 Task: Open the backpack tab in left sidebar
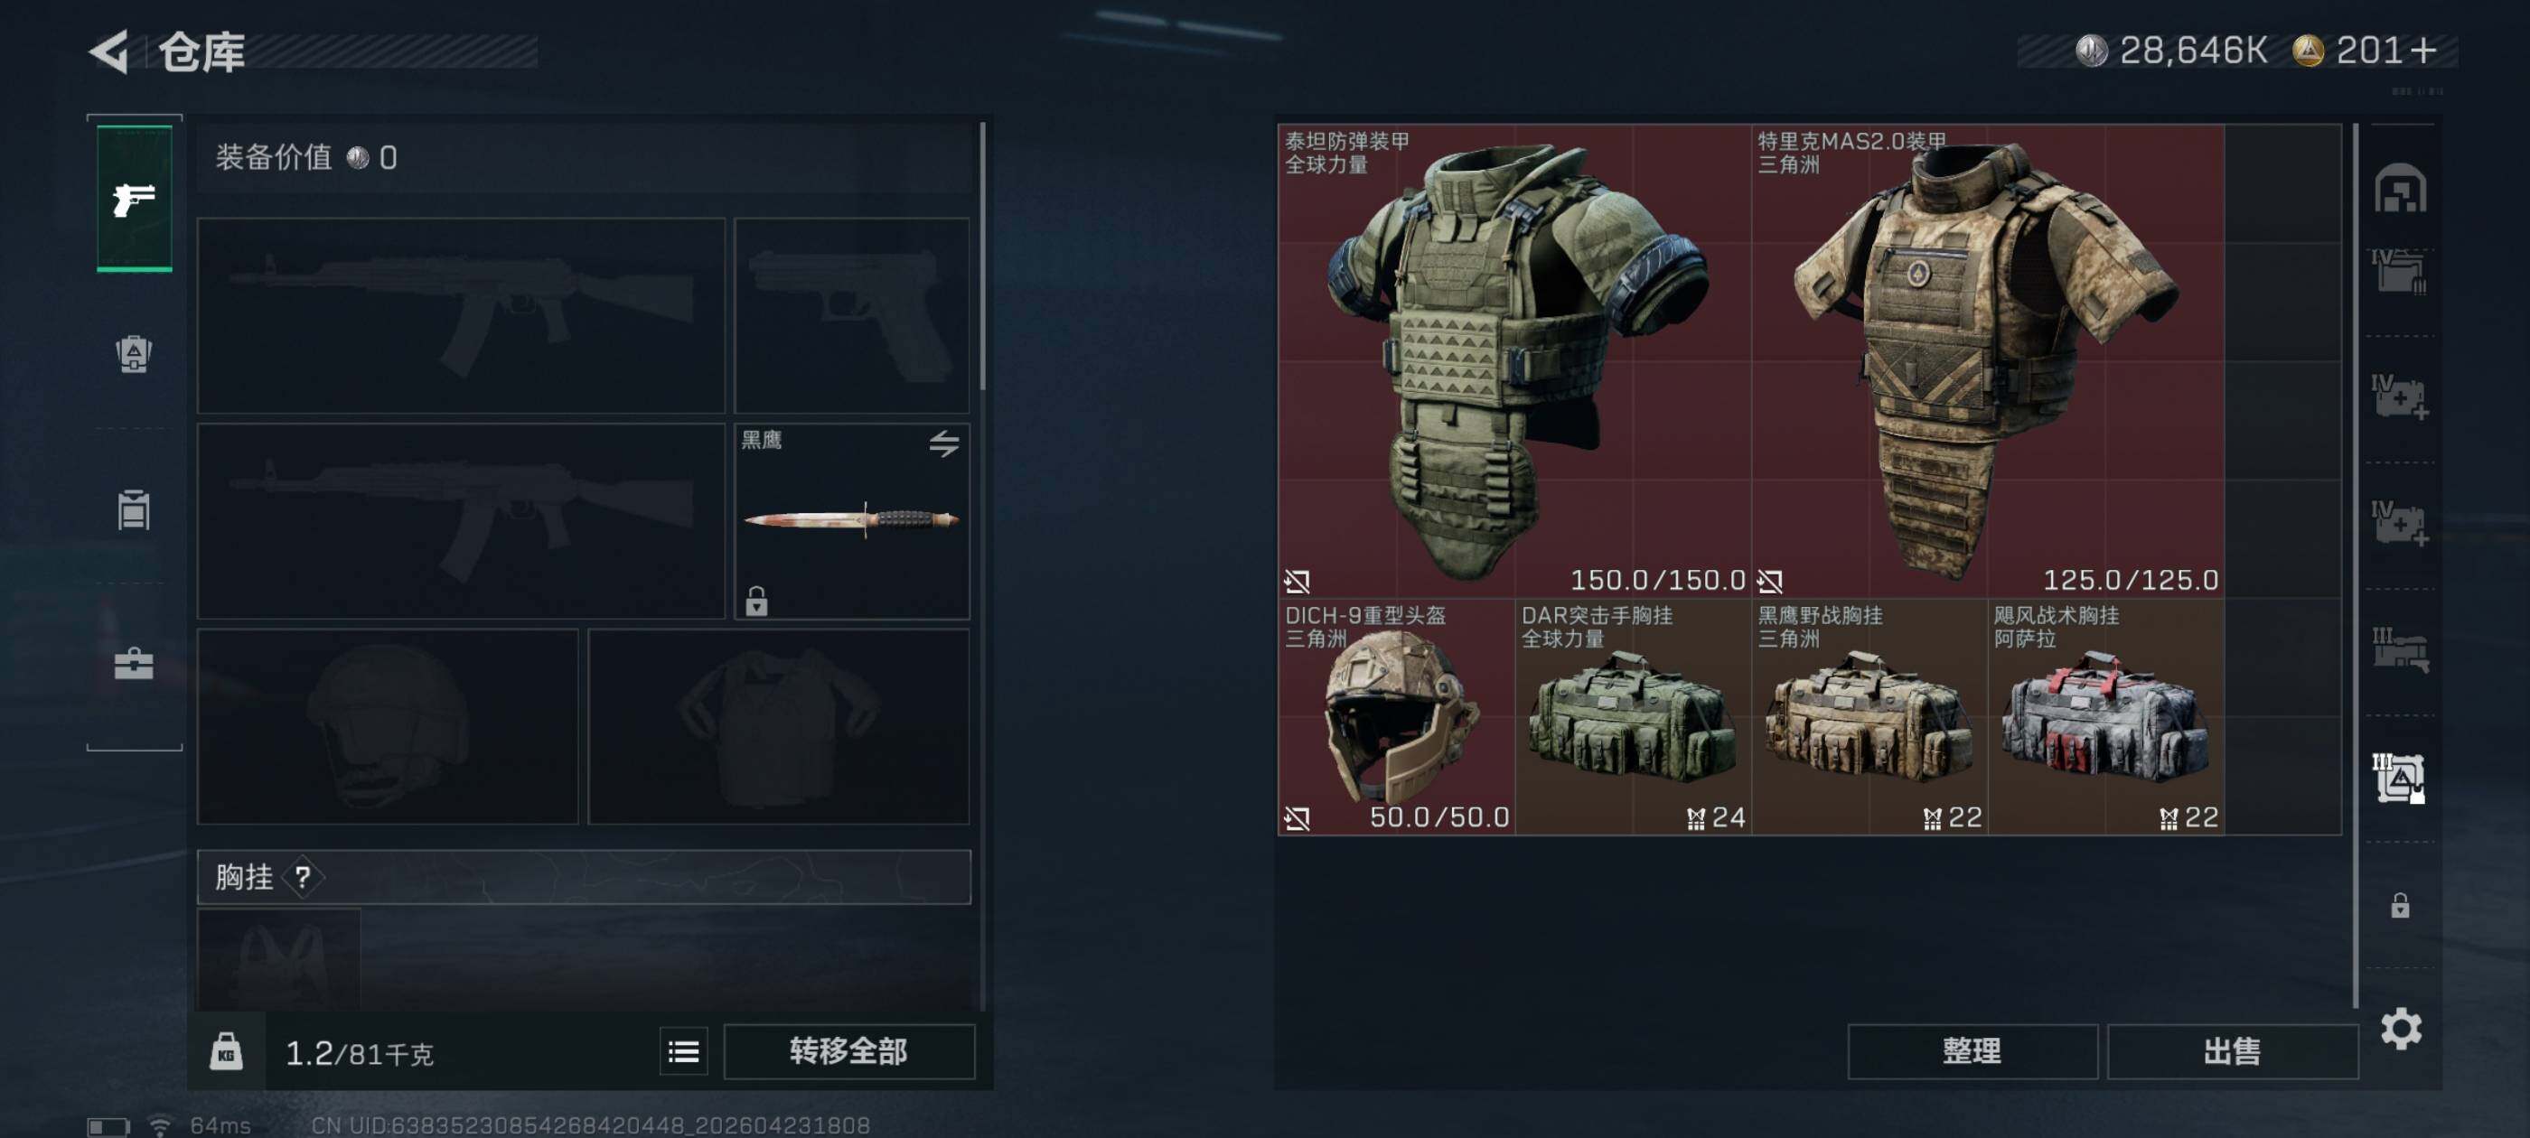point(135,353)
